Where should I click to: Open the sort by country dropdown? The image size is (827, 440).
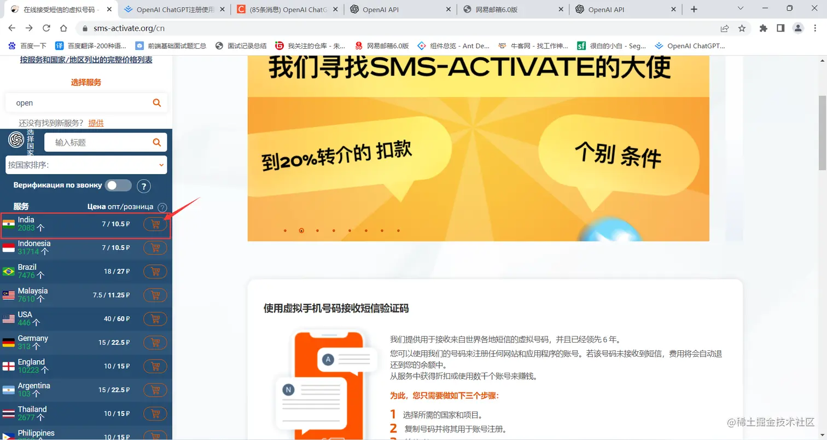coord(86,165)
